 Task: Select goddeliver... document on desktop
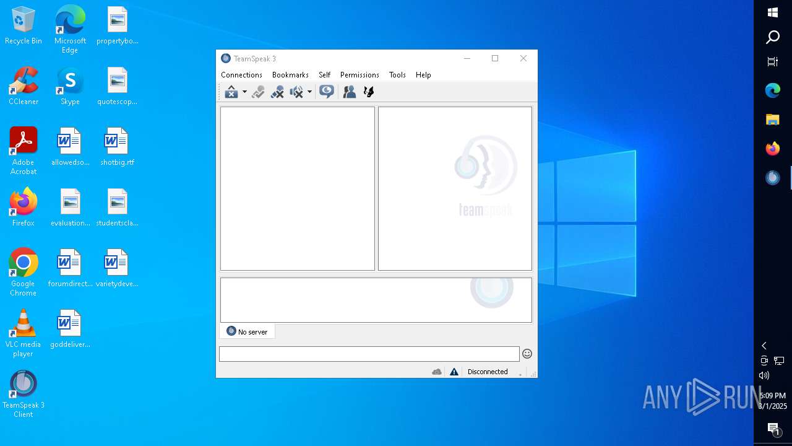tap(70, 329)
